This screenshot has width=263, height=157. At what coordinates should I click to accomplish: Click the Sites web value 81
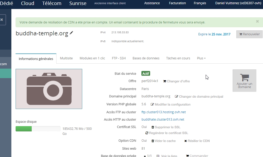point(143,149)
